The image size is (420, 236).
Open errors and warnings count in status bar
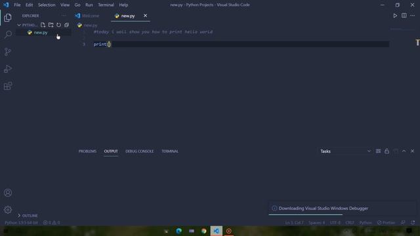52,223
